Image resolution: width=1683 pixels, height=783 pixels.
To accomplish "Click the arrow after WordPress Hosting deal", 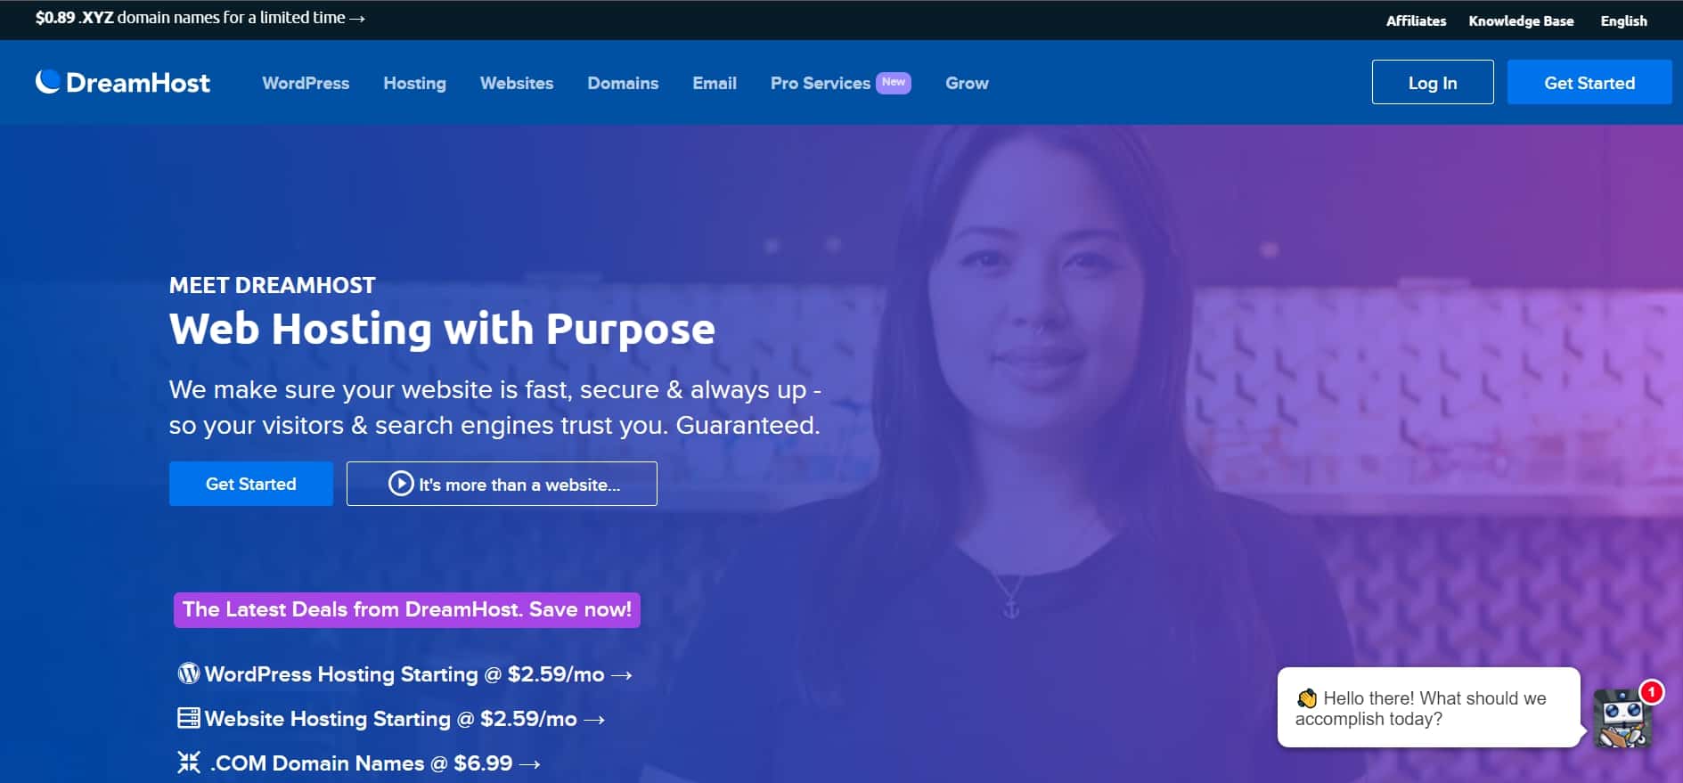I will (x=622, y=675).
